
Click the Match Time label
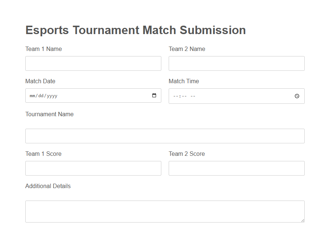point(184,81)
